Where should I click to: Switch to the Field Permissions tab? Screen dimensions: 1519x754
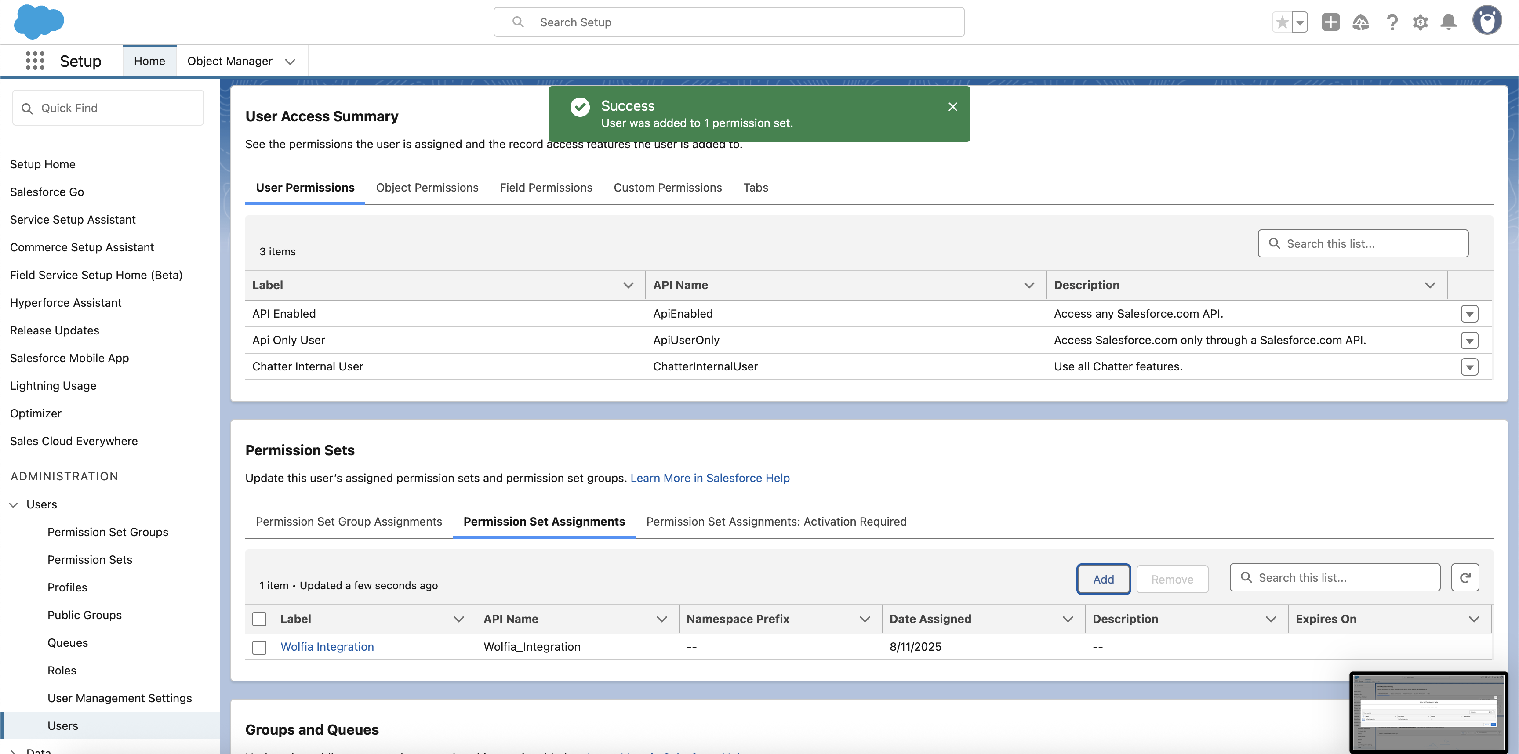(545, 188)
